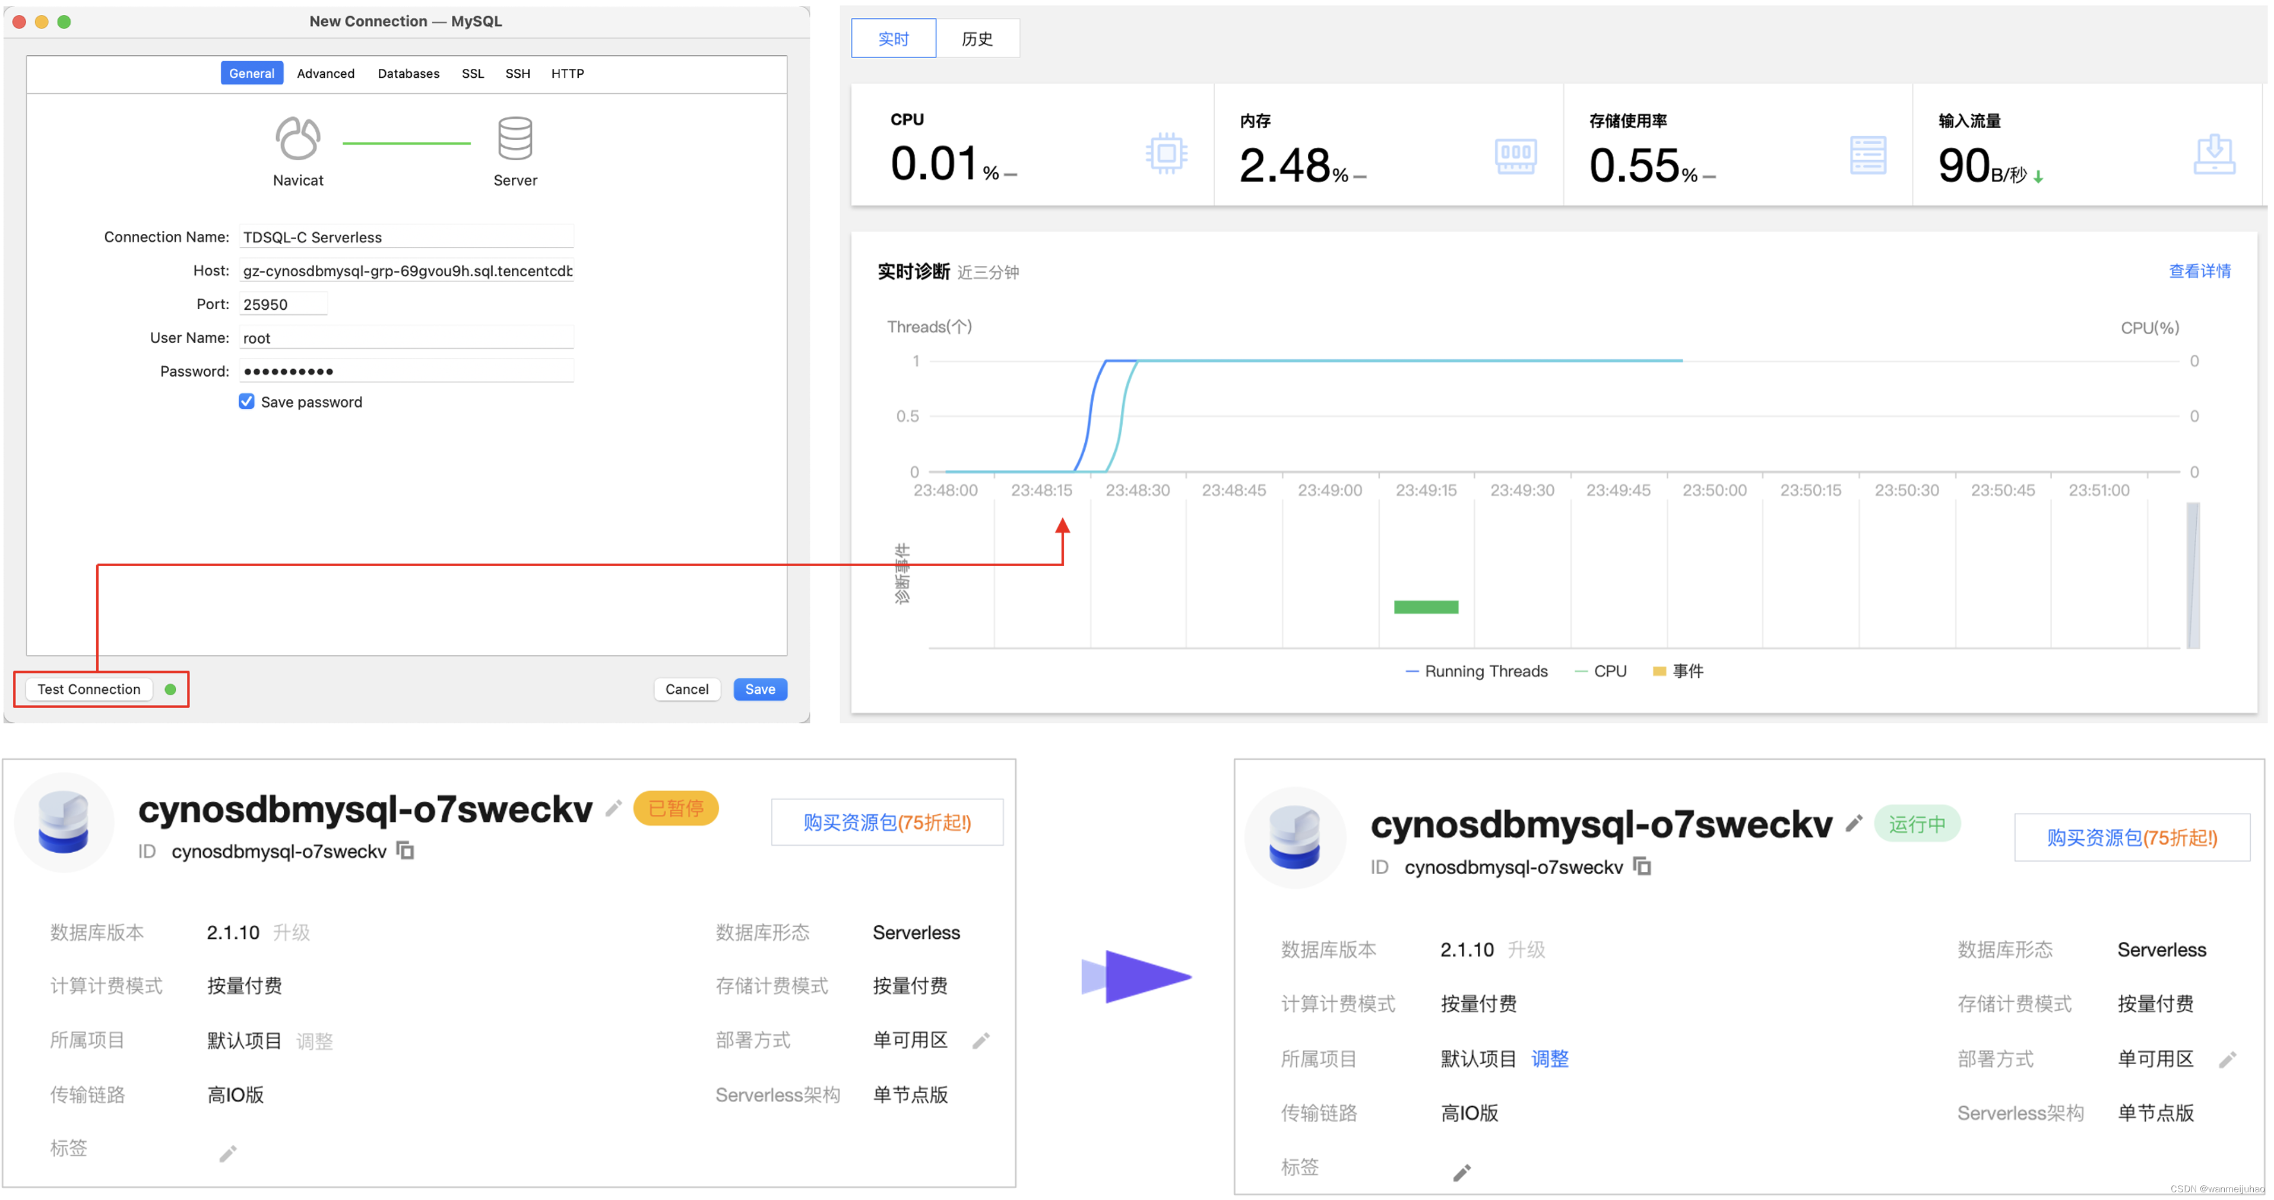2274x1200 pixels.
Task: Click the Cancel button
Action: 687,689
